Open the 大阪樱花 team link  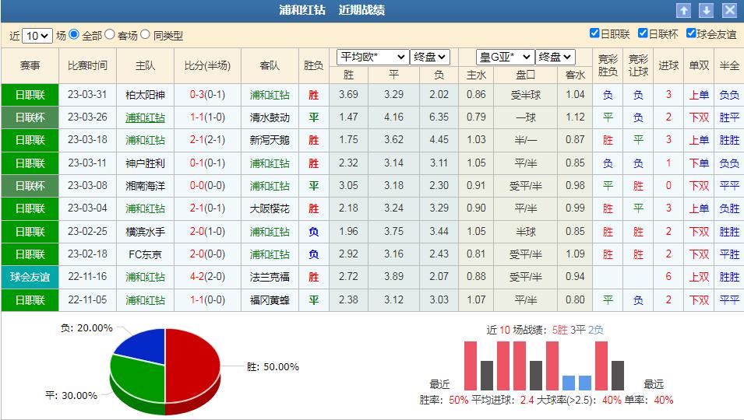(270, 208)
